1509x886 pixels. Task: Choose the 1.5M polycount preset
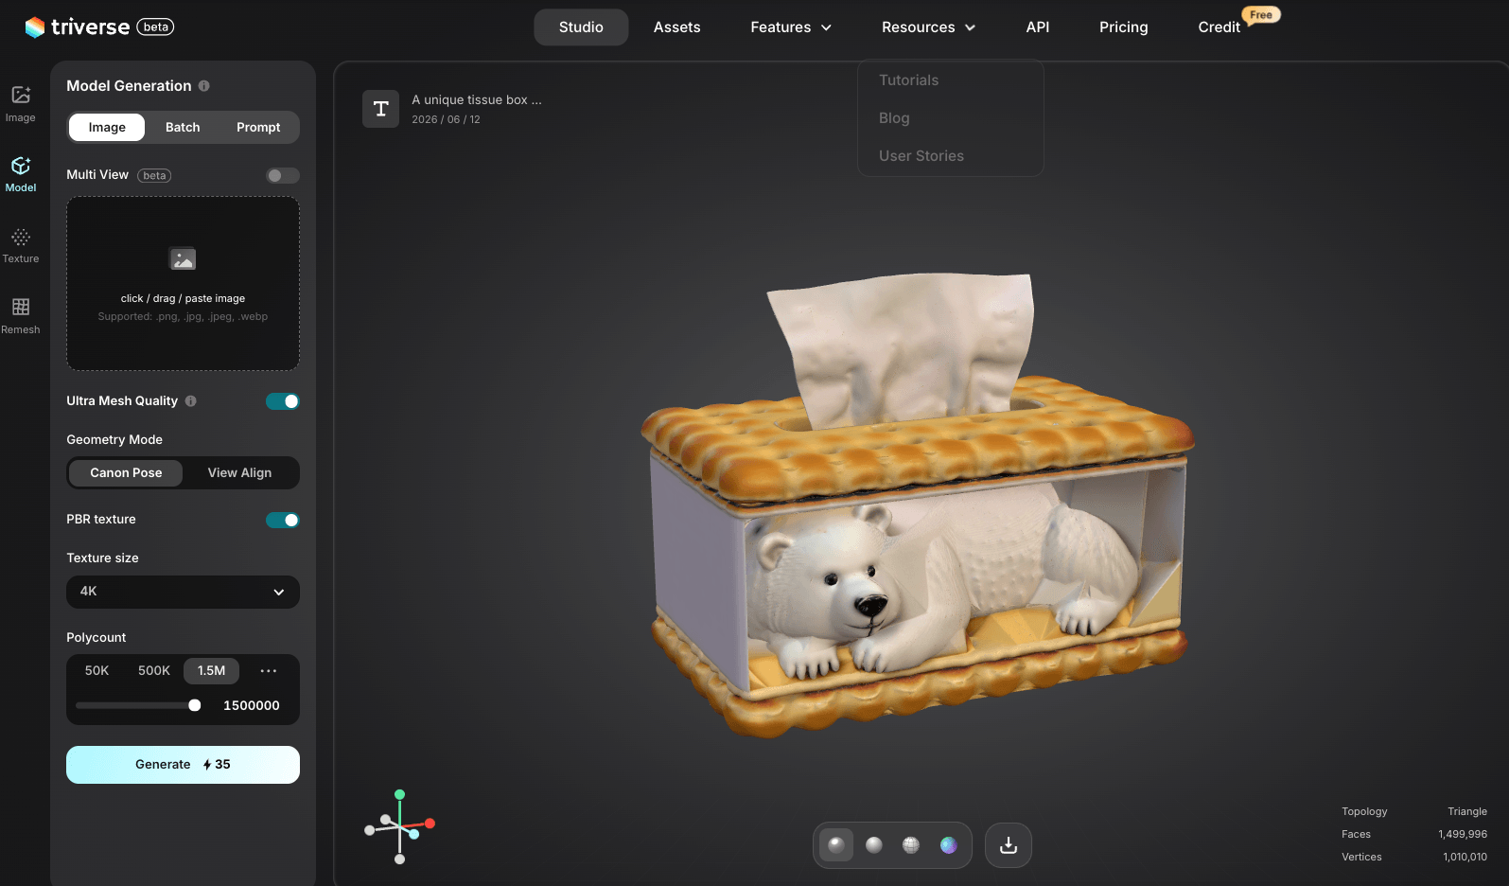click(x=211, y=671)
